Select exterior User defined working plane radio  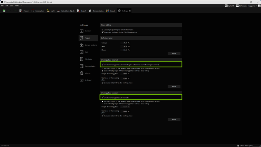click(x=102, y=104)
